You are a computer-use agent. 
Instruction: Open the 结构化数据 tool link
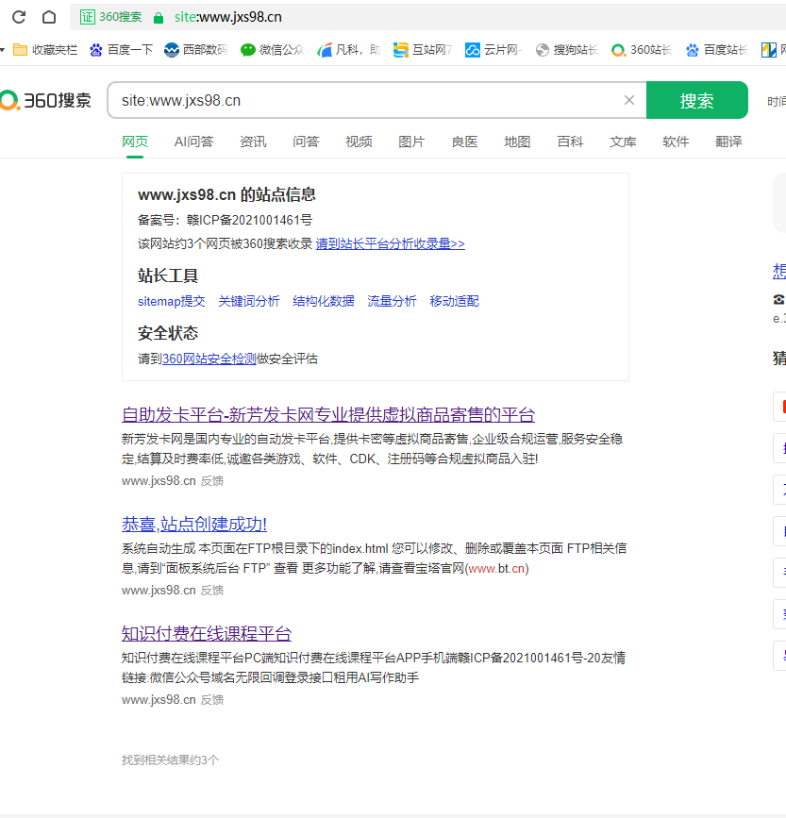click(324, 301)
